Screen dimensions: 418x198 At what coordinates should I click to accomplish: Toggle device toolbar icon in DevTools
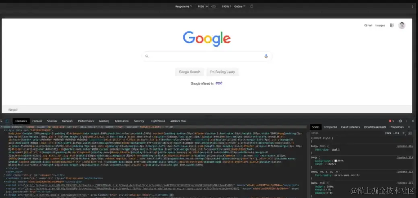pyautogui.click(x=8, y=121)
